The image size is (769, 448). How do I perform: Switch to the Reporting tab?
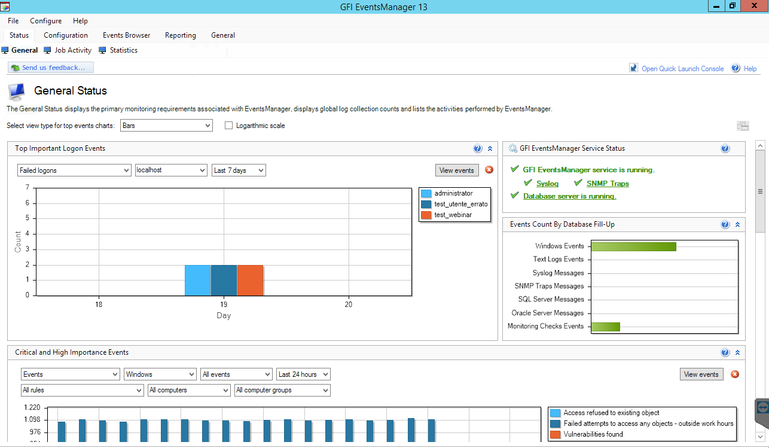click(181, 35)
